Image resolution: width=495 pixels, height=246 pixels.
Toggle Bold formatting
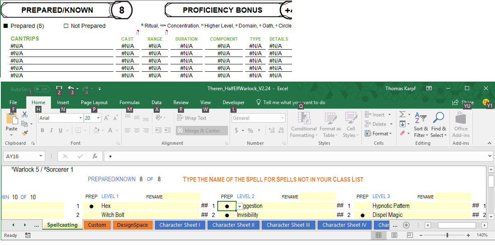pyautogui.click(x=42, y=130)
